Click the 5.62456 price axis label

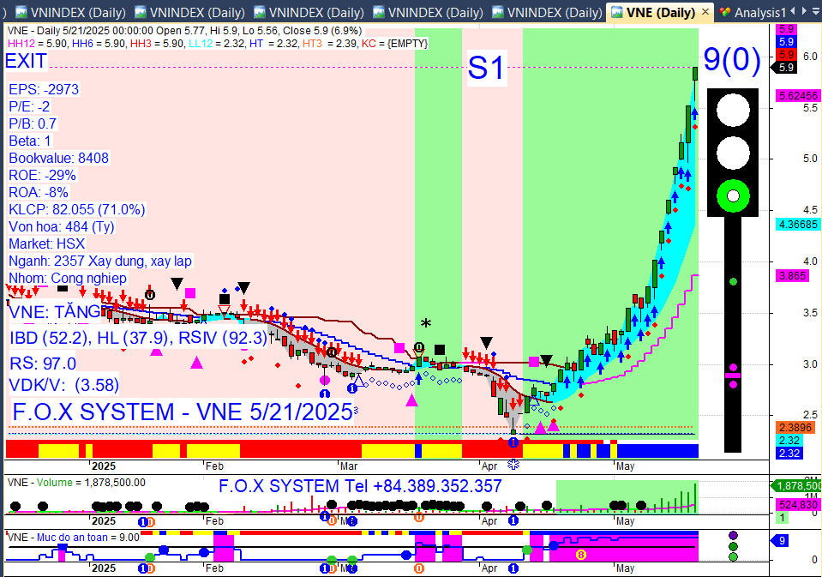click(x=798, y=95)
